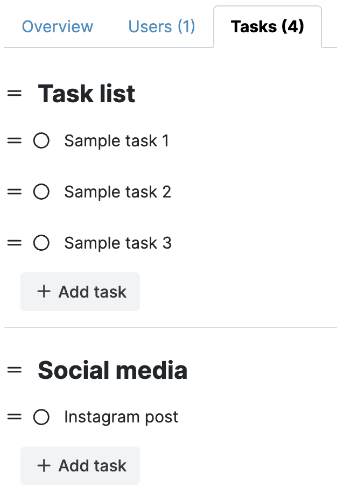Click drag handle beside Task list heading
The image size is (337, 494).
tap(15, 94)
